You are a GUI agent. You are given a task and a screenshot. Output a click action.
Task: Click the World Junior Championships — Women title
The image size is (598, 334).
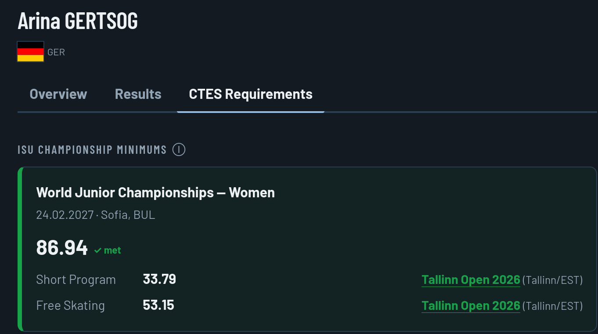tap(155, 192)
